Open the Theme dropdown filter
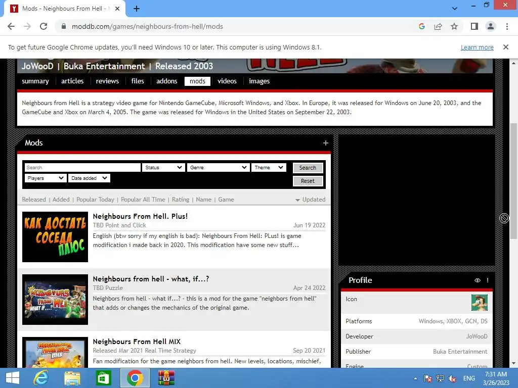This screenshot has width=518, height=388. pyautogui.click(x=269, y=168)
